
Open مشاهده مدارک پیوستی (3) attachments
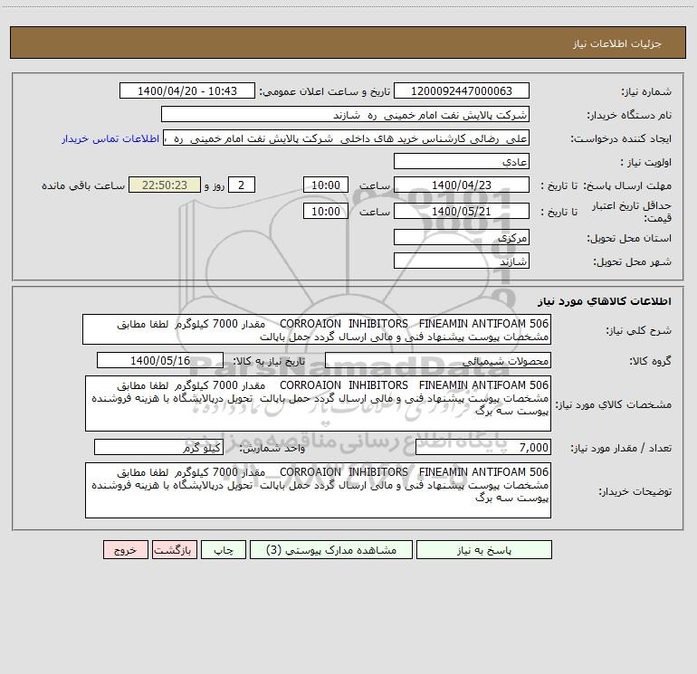click(331, 550)
